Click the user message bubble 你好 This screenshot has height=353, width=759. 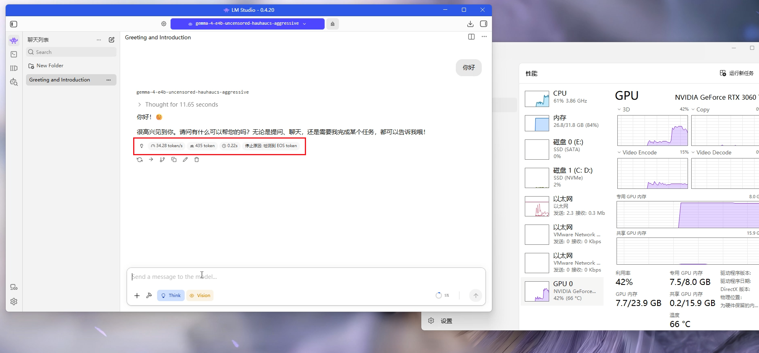coord(469,68)
